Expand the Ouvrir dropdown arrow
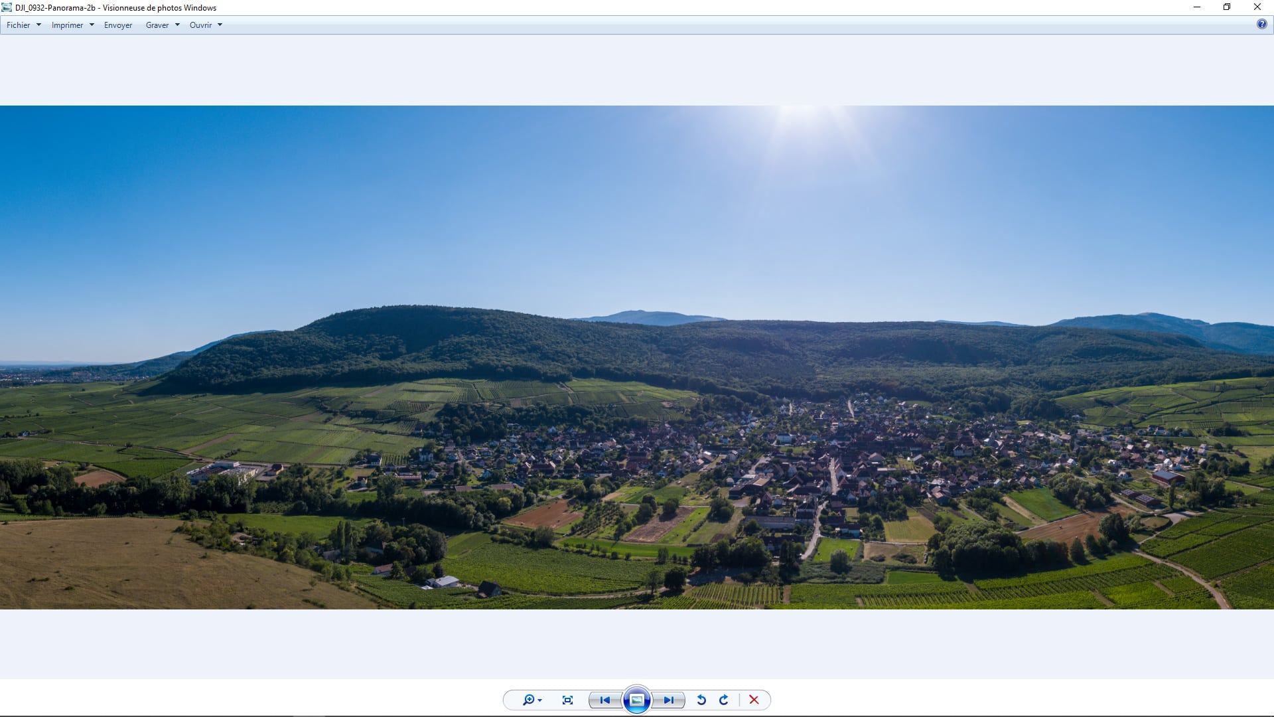 (x=220, y=25)
